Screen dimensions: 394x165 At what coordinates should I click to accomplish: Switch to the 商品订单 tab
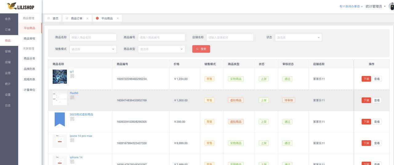77,18
